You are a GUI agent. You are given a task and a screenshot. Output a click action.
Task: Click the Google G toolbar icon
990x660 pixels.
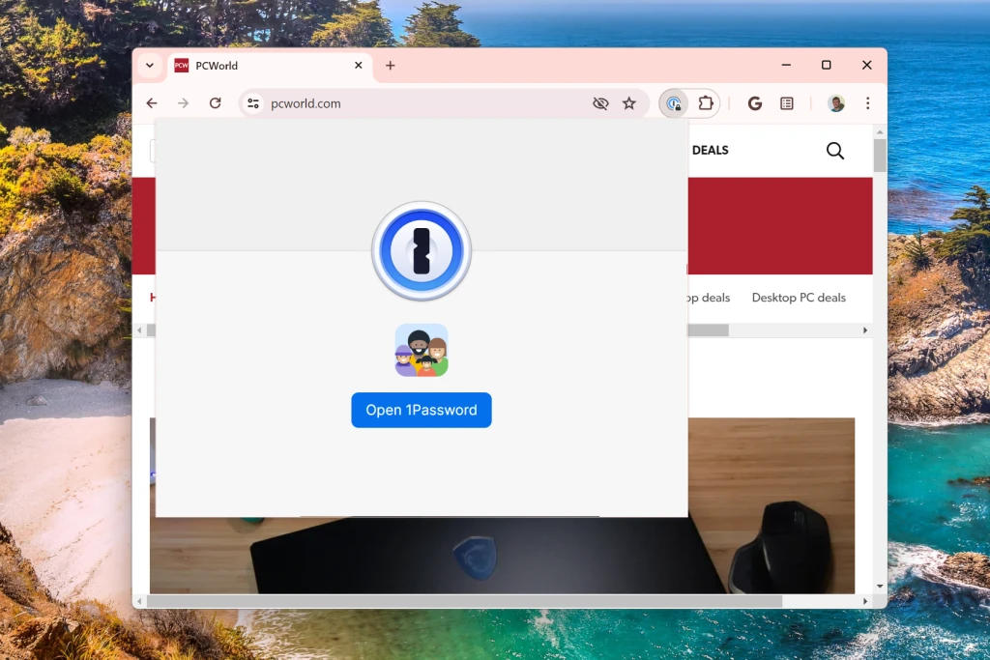755,103
